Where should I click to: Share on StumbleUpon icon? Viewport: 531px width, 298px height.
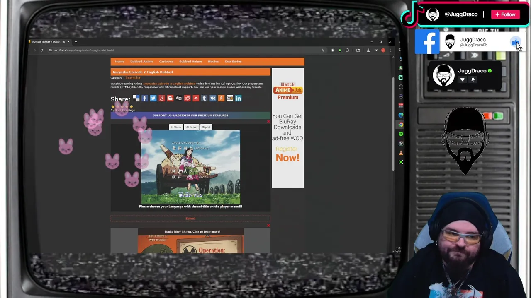click(x=195, y=98)
